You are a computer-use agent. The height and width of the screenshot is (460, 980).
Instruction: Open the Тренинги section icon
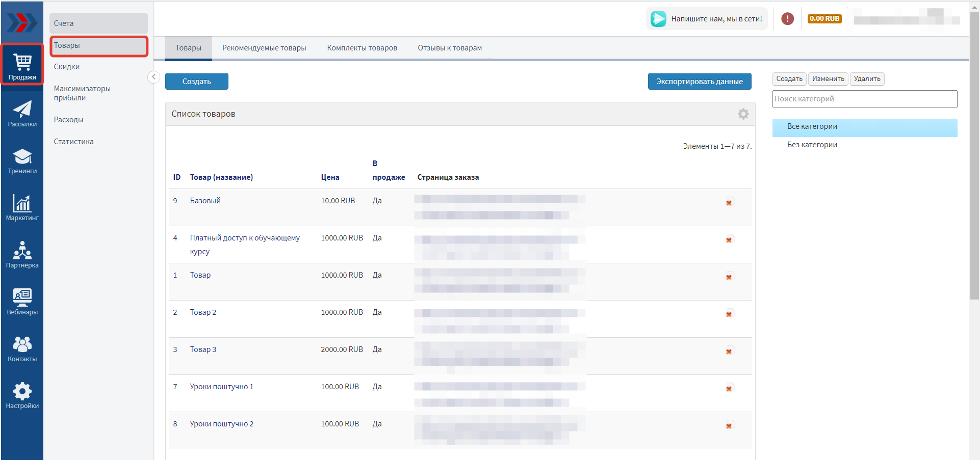pyautogui.click(x=22, y=161)
